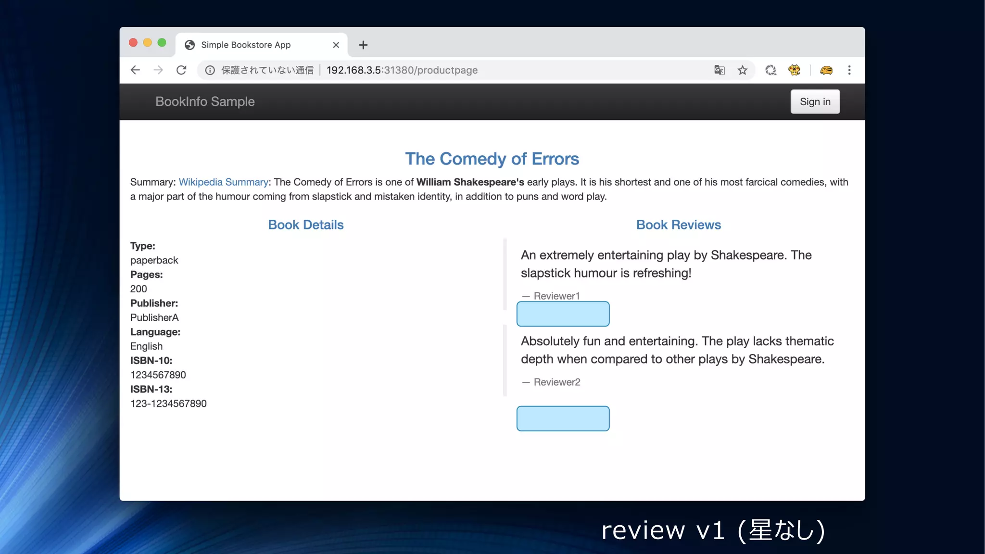The width and height of the screenshot is (985, 554).
Task: Click the Reviewer1 attribution
Action: (551, 296)
